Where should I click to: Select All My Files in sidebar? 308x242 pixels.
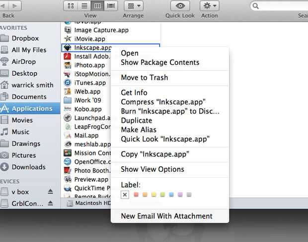tap(30, 50)
